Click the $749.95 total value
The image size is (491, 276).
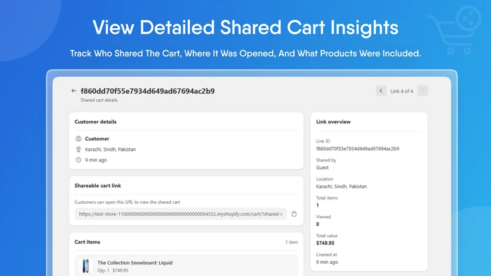(x=325, y=243)
